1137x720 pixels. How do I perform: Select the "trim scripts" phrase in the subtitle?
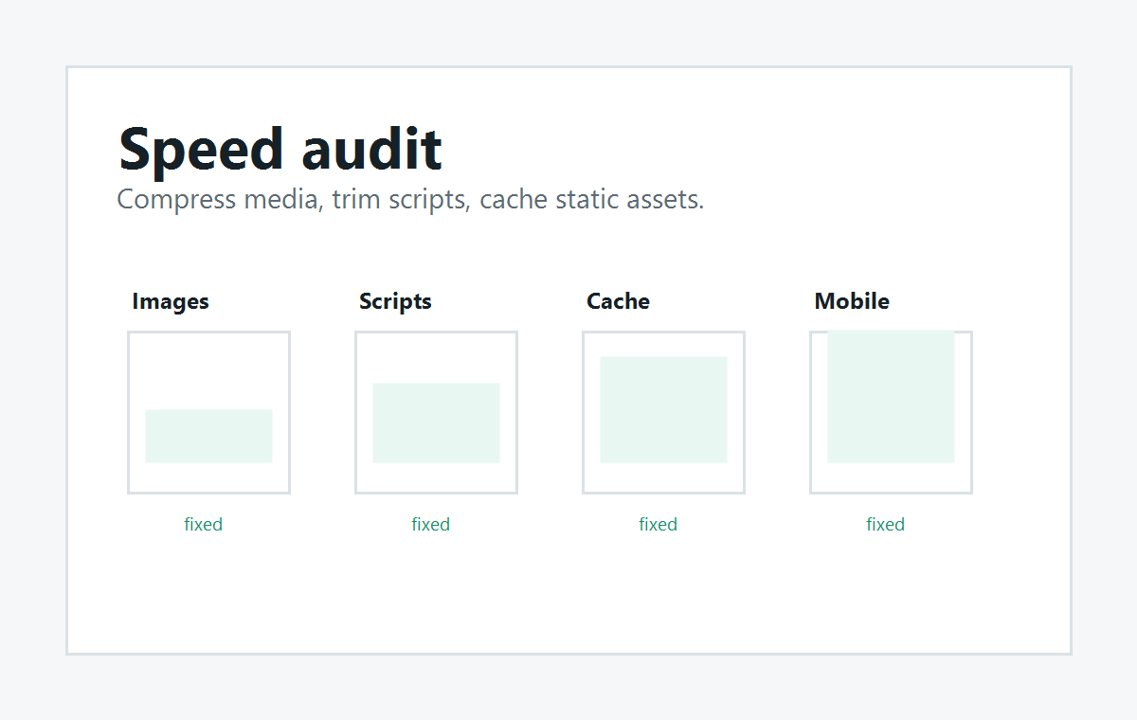tap(402, 200)
